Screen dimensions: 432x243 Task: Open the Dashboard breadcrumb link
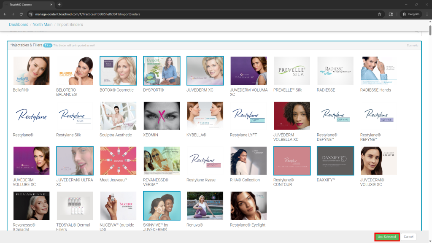coord(19,24)
